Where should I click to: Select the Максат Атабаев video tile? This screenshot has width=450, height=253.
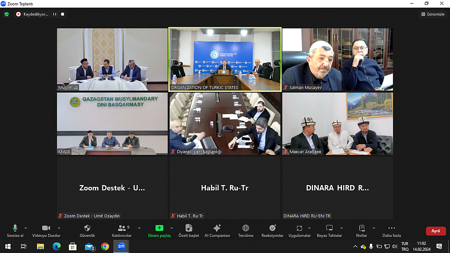(337, 123)
